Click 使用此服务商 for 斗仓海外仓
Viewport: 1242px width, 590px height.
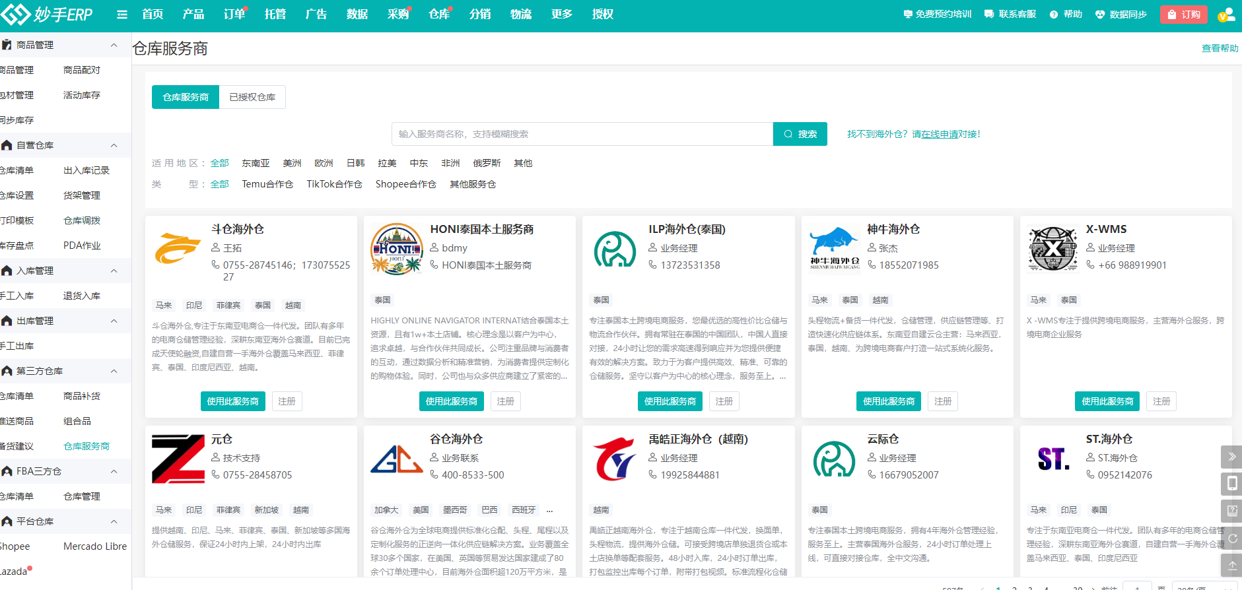point(232,401)
